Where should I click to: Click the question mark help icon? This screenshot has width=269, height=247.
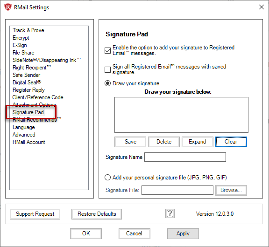(x=170, y=213)
